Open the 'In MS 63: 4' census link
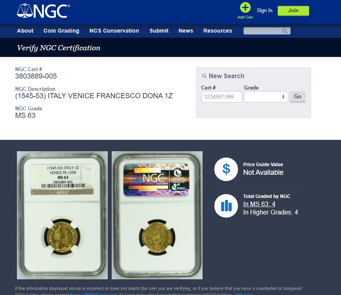This screenshot has width=341, height=295. click(x=259, y=204)
